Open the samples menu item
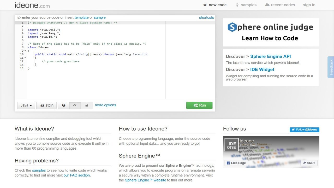The image size is (334, 188). point(246,5)
